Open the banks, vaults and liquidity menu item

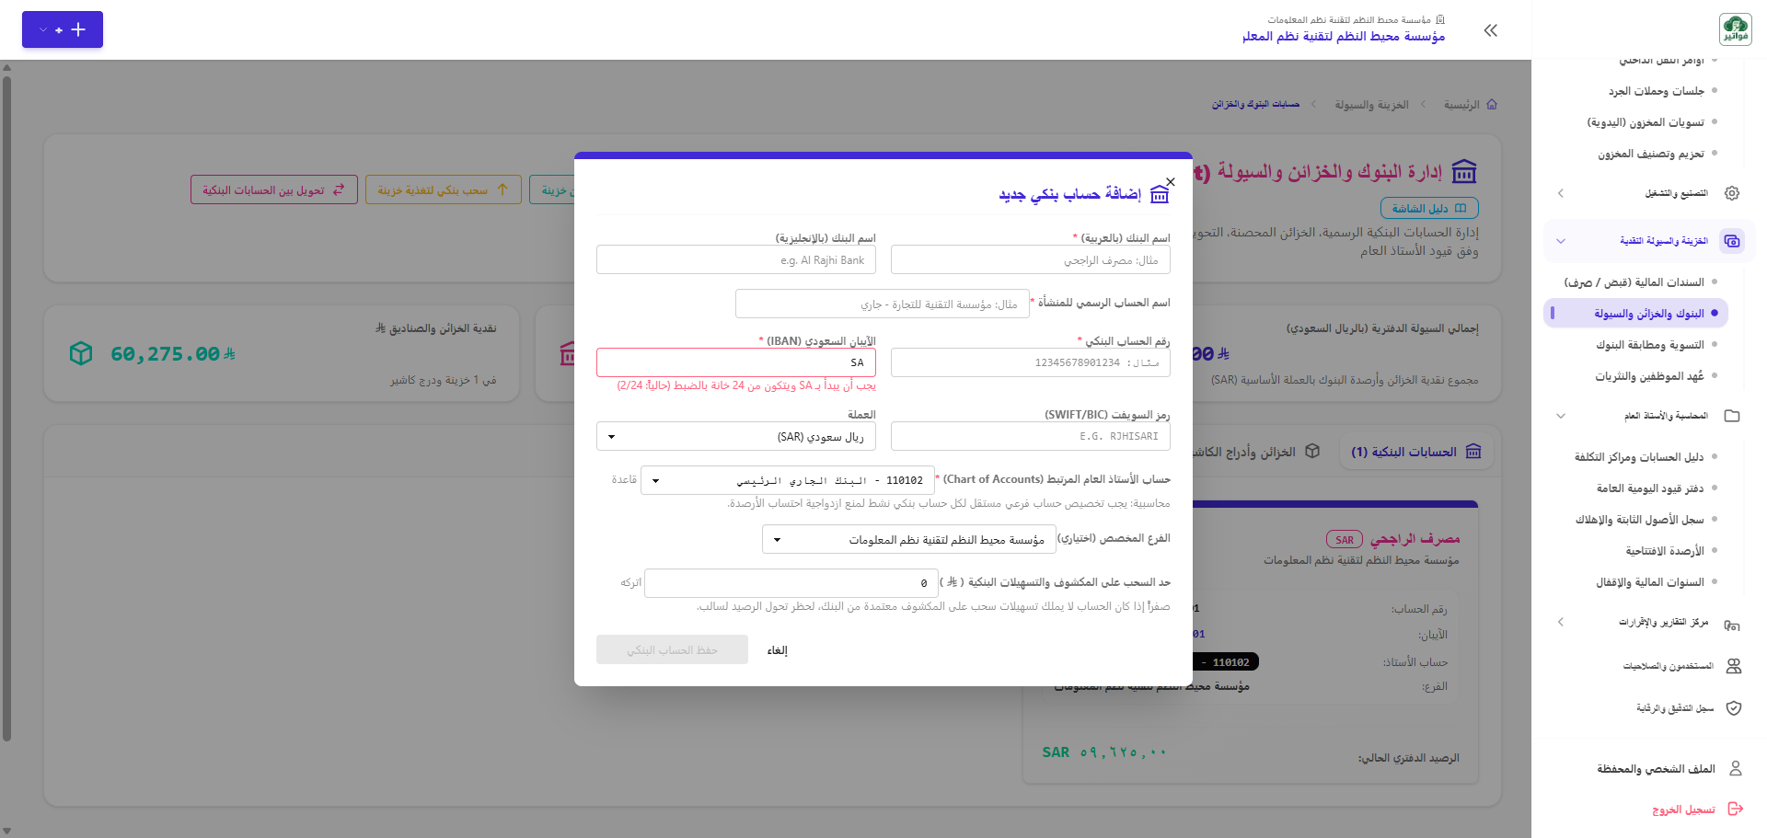point(1635,314)
